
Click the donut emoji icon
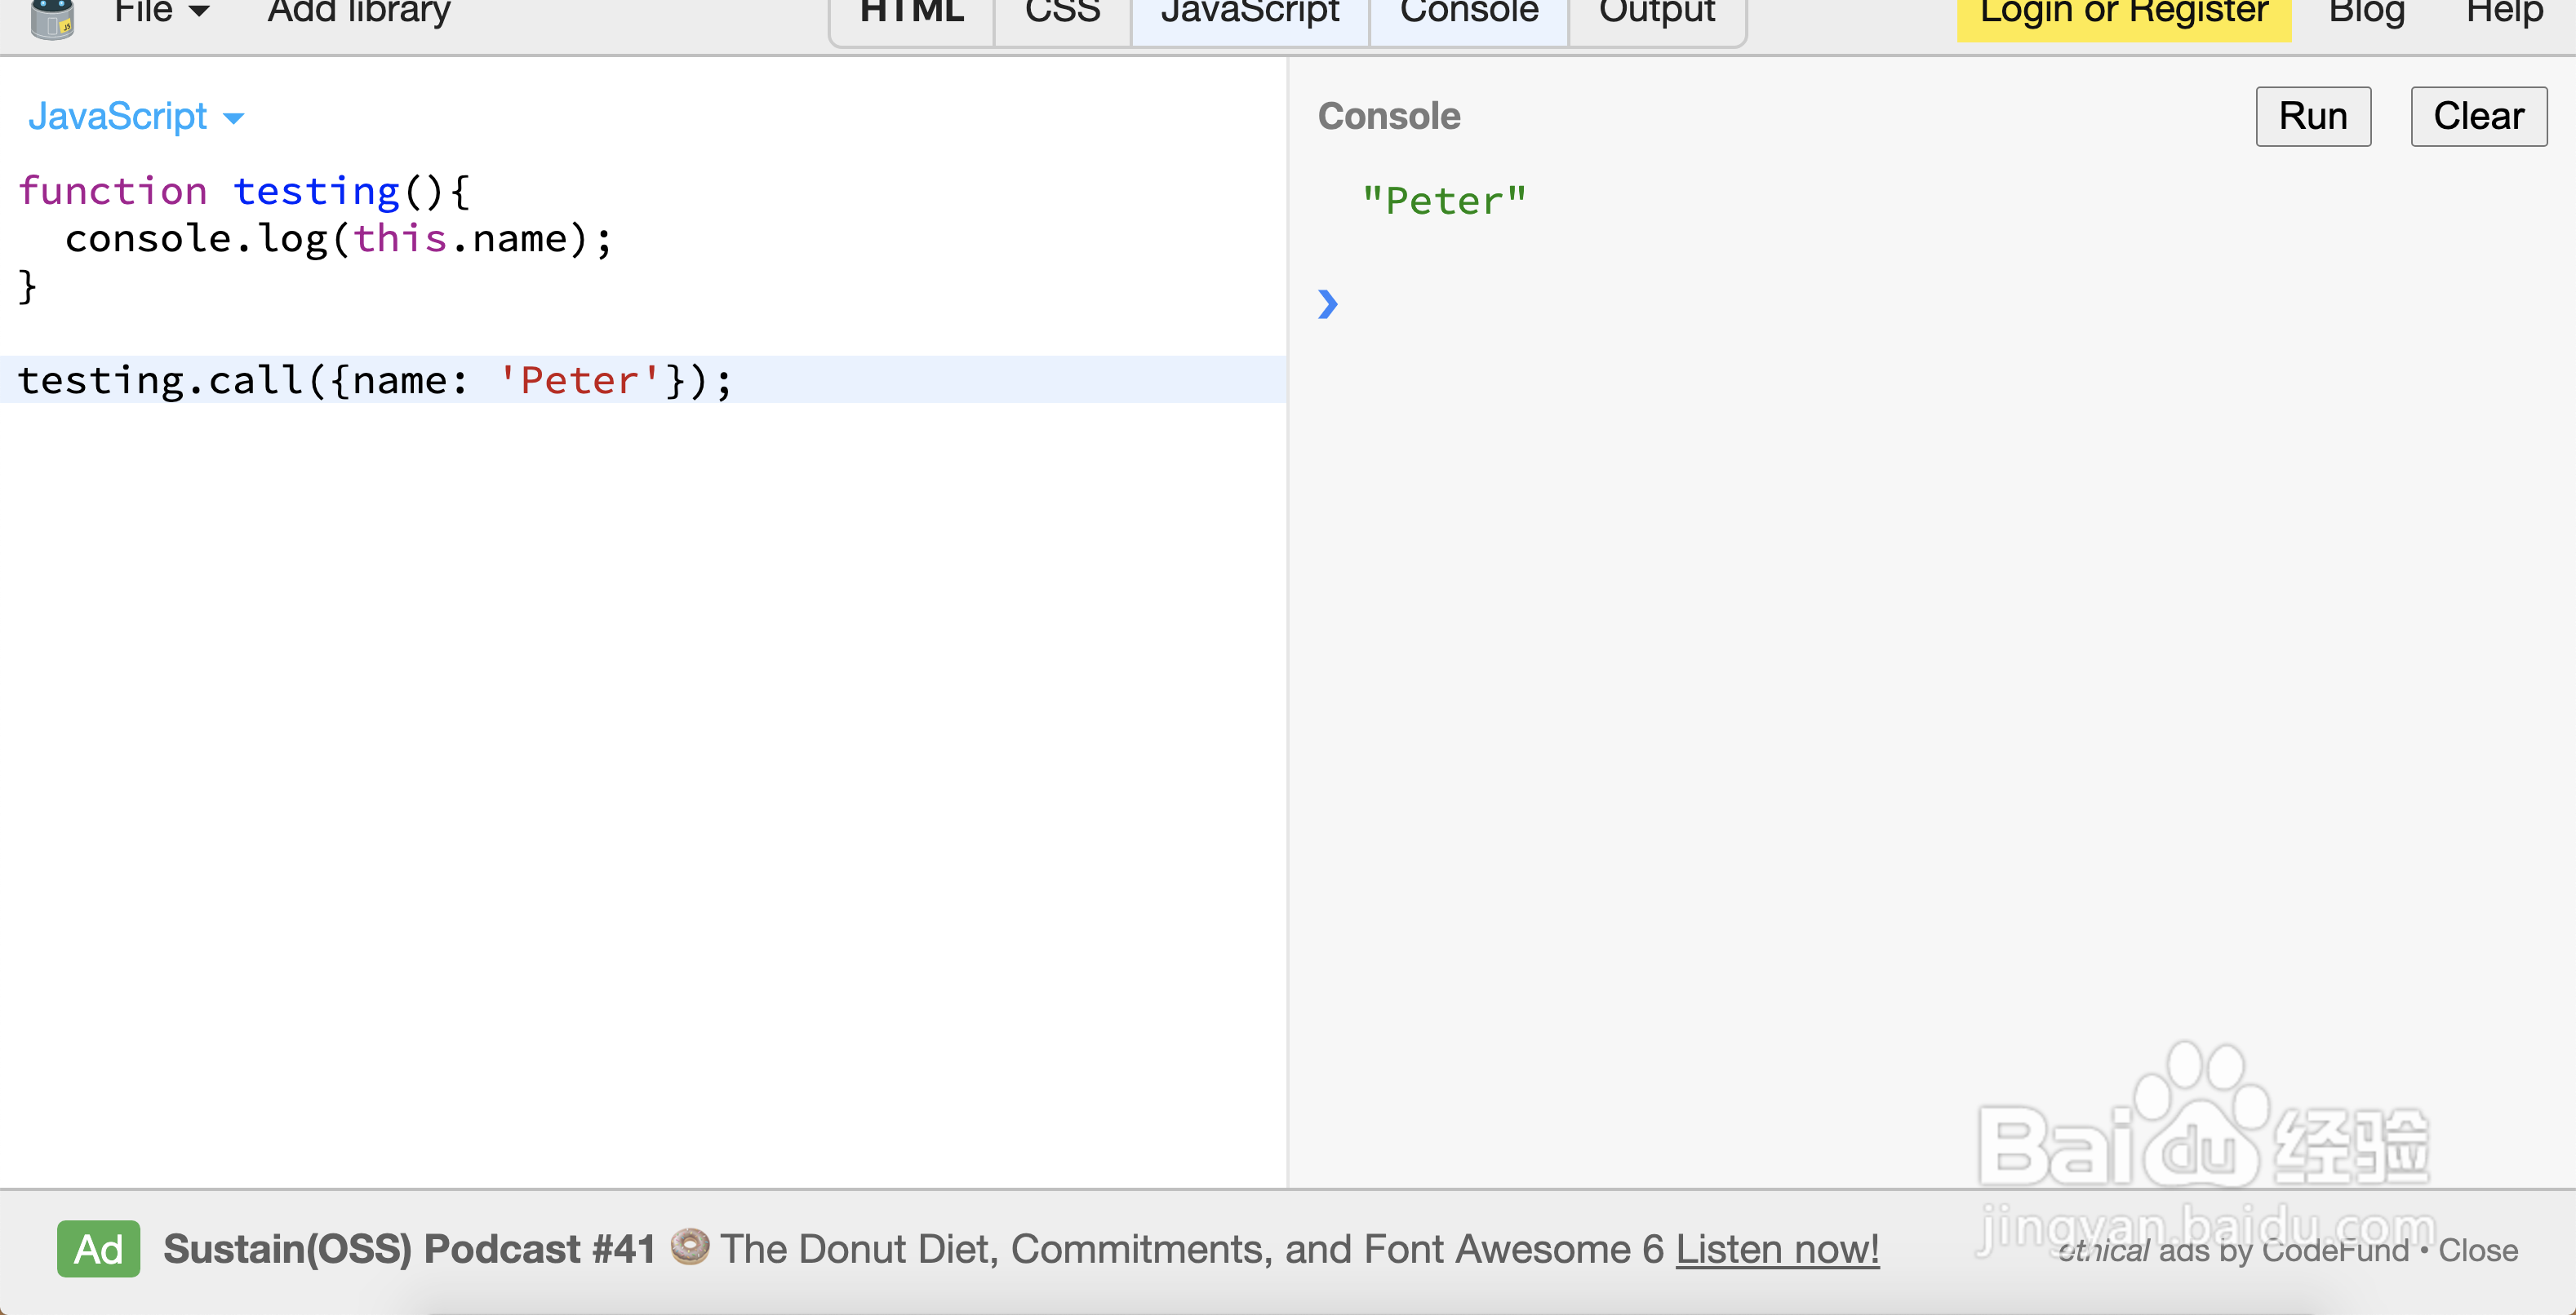point(689,1246)
